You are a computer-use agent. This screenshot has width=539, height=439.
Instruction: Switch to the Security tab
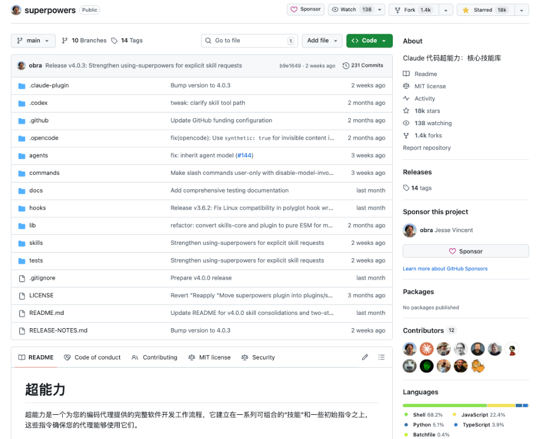(258, 357)
